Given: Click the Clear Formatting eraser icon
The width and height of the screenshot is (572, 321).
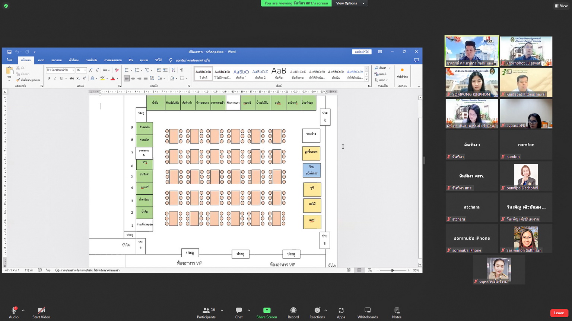Looking at the screenshot, I should pos(117,70).
